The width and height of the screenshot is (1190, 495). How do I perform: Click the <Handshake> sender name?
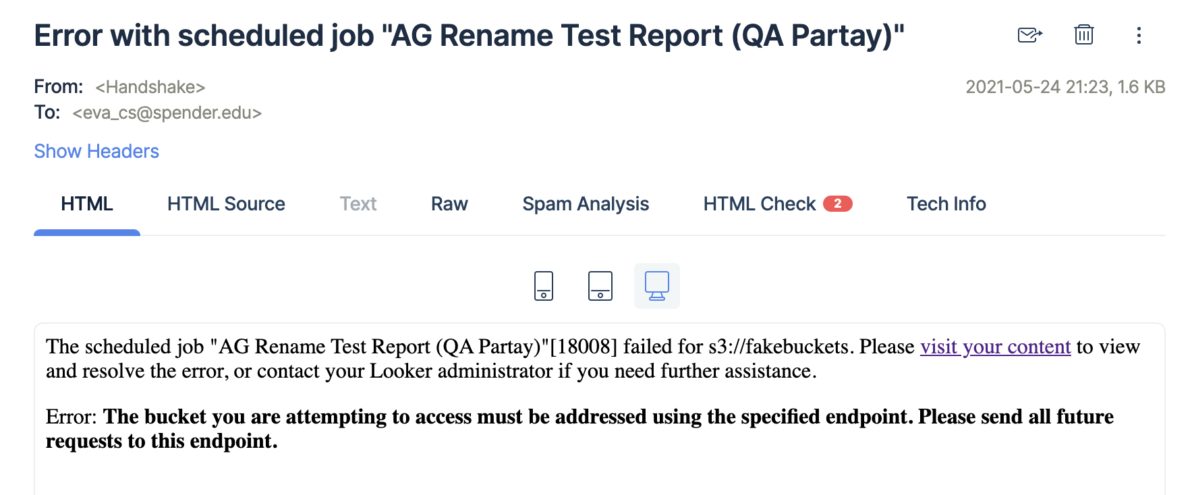click(150, 87)
